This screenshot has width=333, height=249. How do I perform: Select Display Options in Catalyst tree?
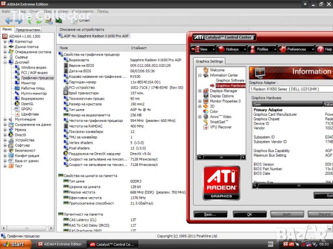pyautogui.click(x=222, y=96)
